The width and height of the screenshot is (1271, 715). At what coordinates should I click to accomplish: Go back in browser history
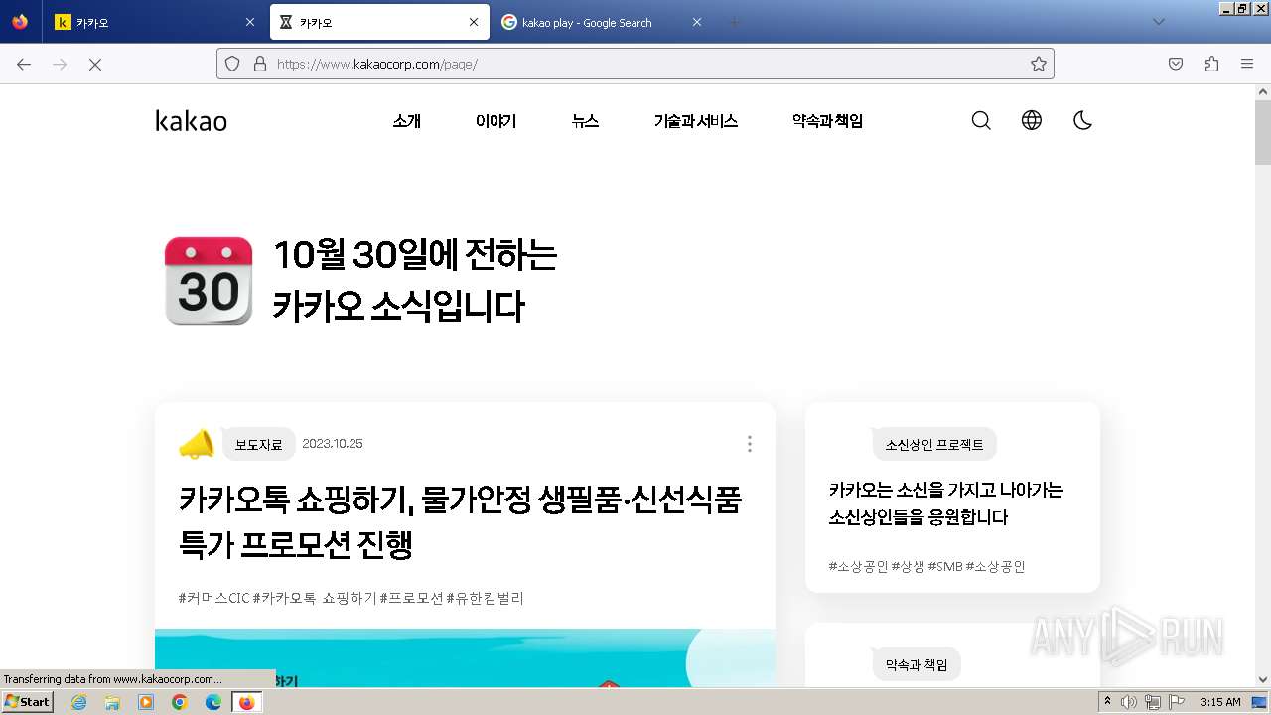point(24,64)
